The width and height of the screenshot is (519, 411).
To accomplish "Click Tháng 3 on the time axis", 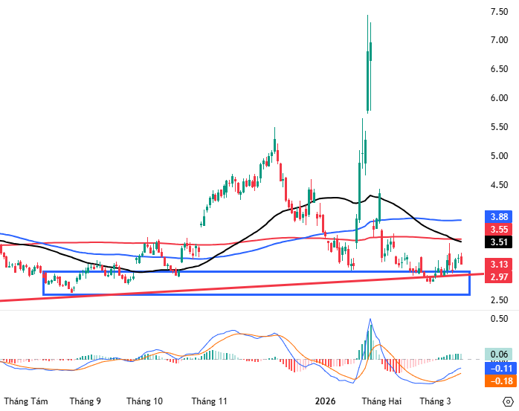I will pyautogui.click(x=438, y=401).
